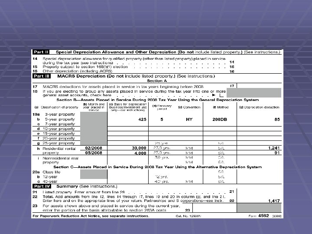The image size is (312, 234).
Task: Click the 200DB method entry
Action: (220, 120)
